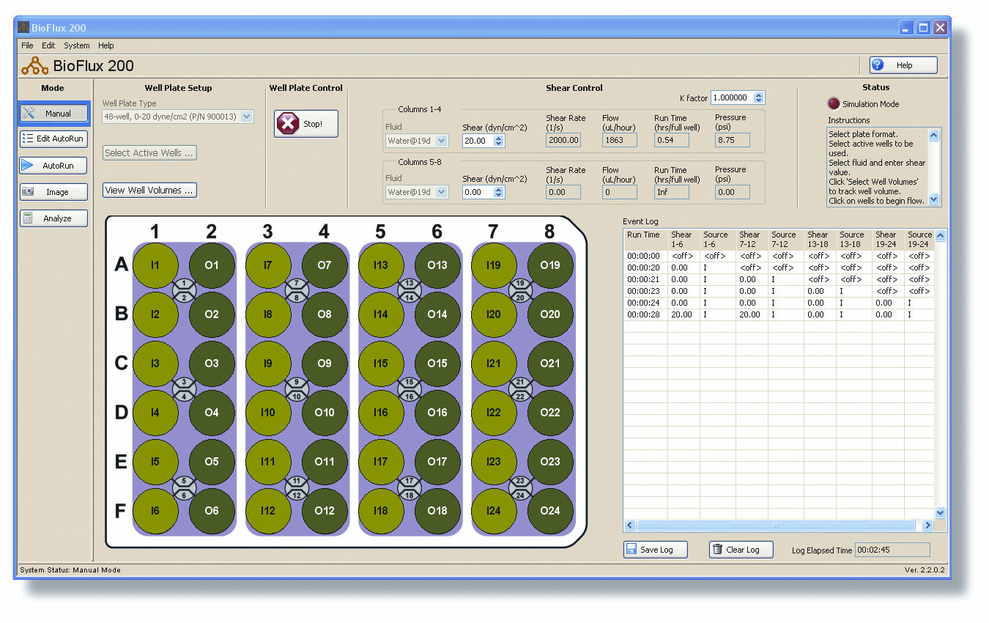Click channel 13 connector in columns 5-6
The height and width of the screenshot is (623, 989).
tap(410, 284)
